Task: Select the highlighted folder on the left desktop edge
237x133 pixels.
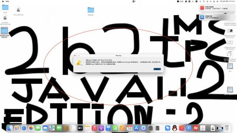Action: [4, 31]
